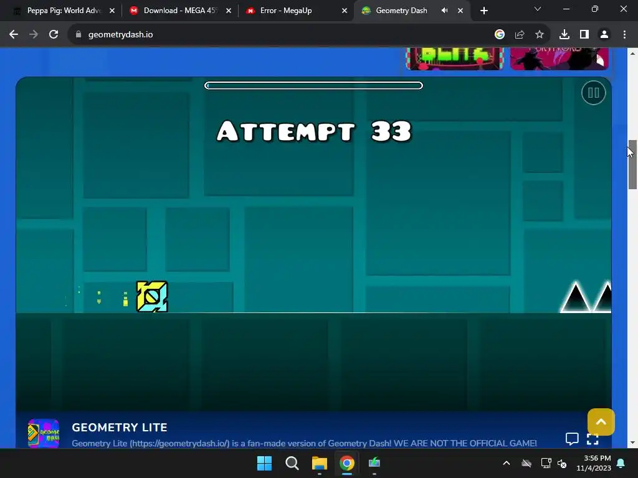Open Windows taskbar search

(x=292, y=463)
